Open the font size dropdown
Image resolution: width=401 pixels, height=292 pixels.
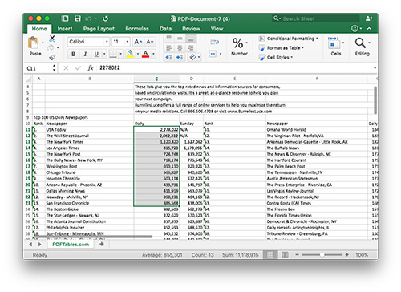pyautogui.click(x=127, y=42)
